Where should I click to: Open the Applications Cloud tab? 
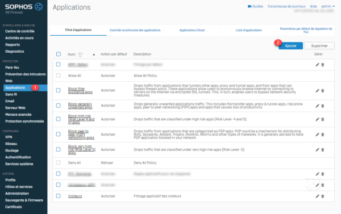(x=192, y=30)
